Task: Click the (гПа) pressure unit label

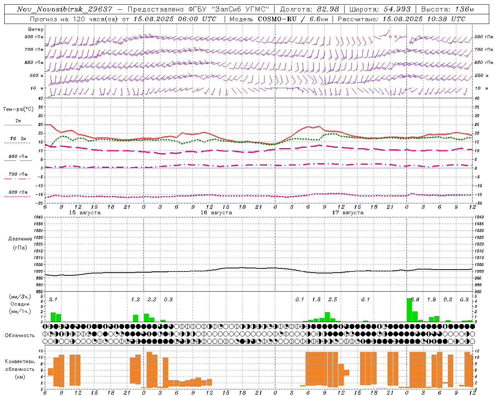Action: tap(20, 247)
